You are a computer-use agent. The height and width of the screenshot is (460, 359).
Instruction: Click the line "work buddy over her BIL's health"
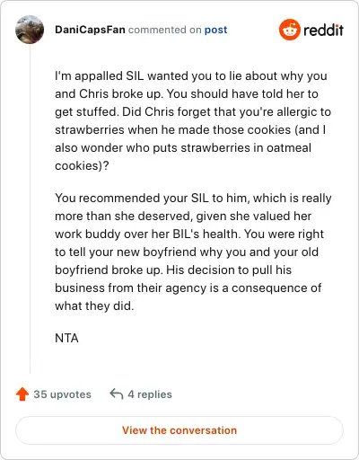coord(189,234)
